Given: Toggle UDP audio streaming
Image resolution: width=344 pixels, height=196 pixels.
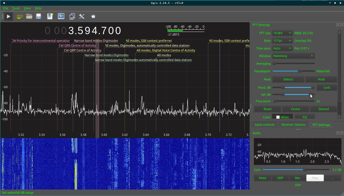Looking at the screenshot, I should pos(280,178).
